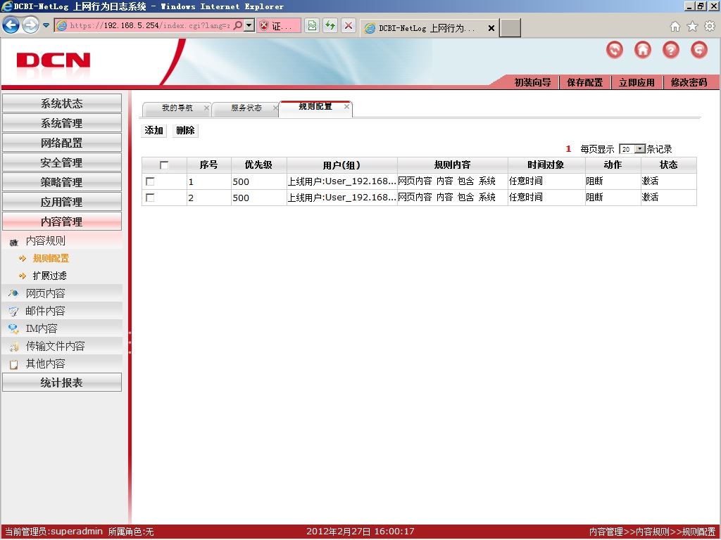The height and width of the screenshot is (540, 721).
Task: Click the browser Home house icon
Action: [675, 27]
